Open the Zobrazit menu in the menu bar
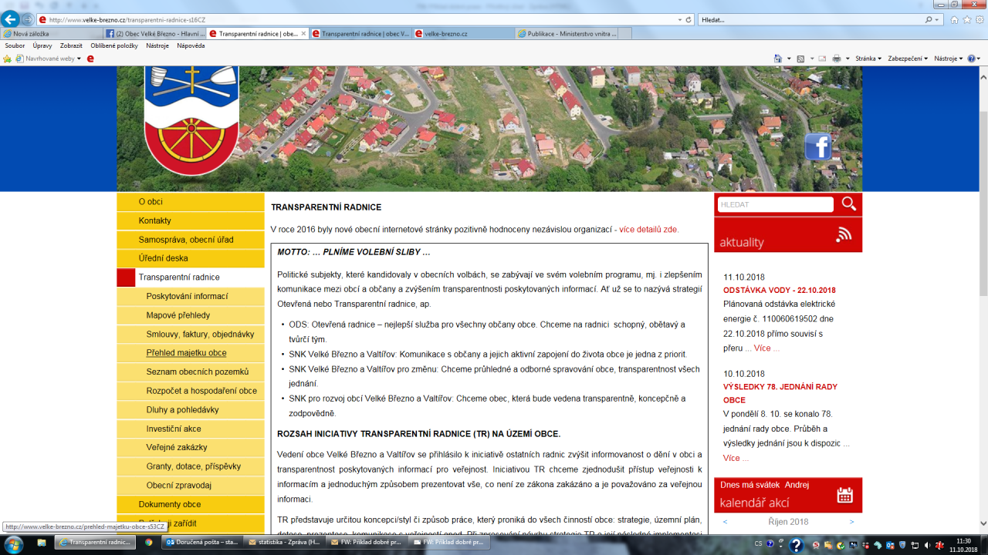This screenshot has width=988, height=555. coord(71,45)
